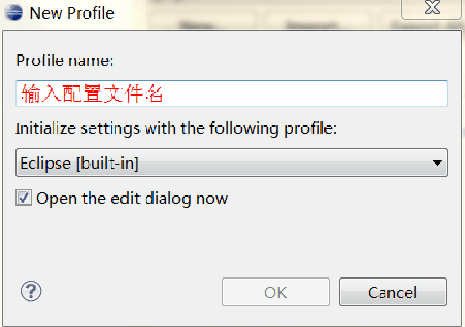Click the black arrow of the profile combo box
465x327 pixels.
(x=438, y=163)
